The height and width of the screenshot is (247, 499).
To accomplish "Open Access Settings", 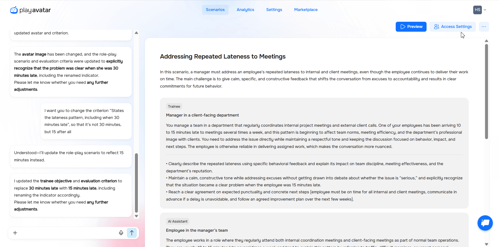I will (x=453, y=27).
